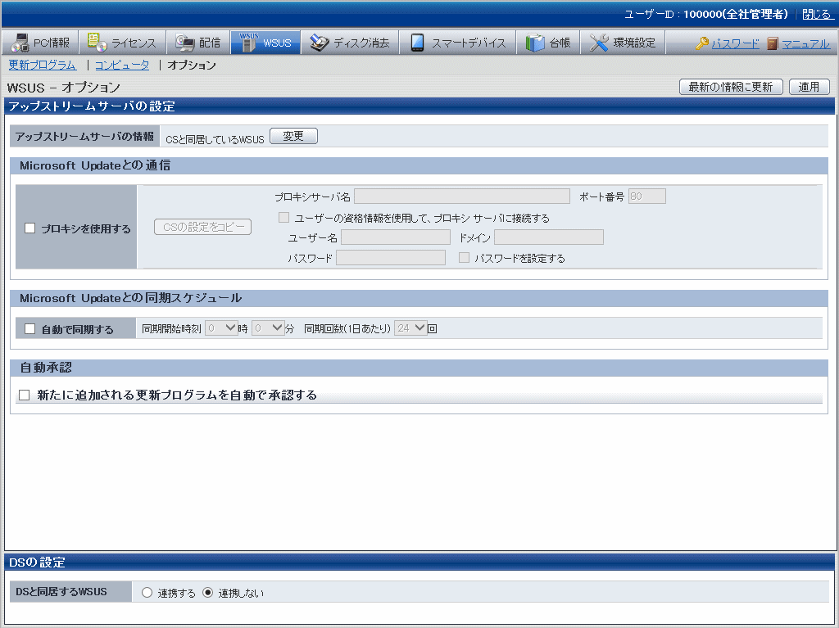Image resolution: width=839 pixels, height=628 pixels.
Task: Click the key icon beside パスワード
Action: click(x=702, y=43)
